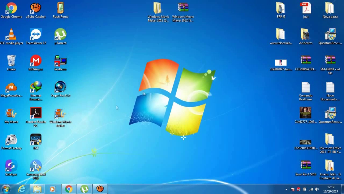Viewport: 344px width, 194px height.
Task: Open Format Factory desktop shortcut
Action: coord(11,142)
